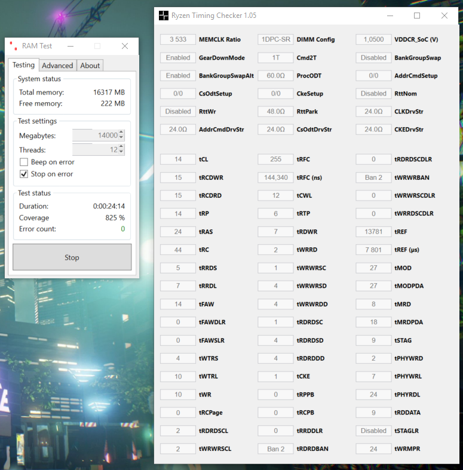Open the Advanced tab
The width and height of the screenshot is (463, 470).
point(57,66)
